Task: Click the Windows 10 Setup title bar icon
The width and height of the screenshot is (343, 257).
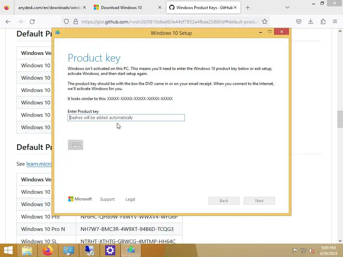Action: 58,32
